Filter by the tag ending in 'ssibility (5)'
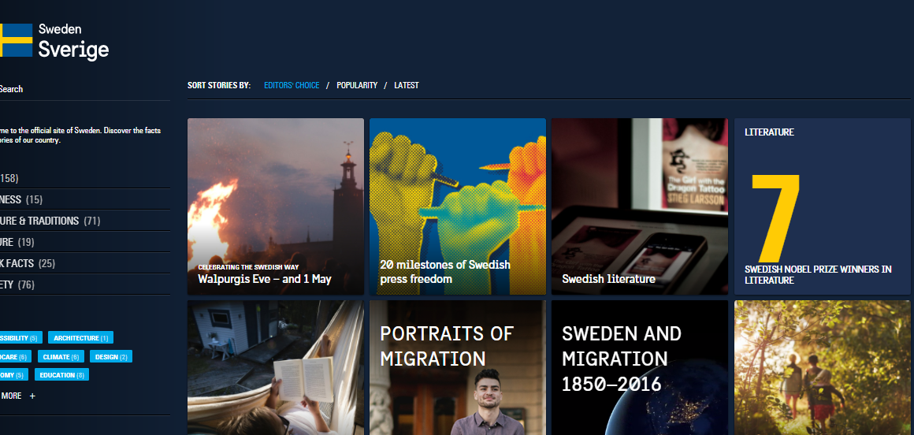The height and width of the screenshot is (435, 914). click(x=21, y=337)
